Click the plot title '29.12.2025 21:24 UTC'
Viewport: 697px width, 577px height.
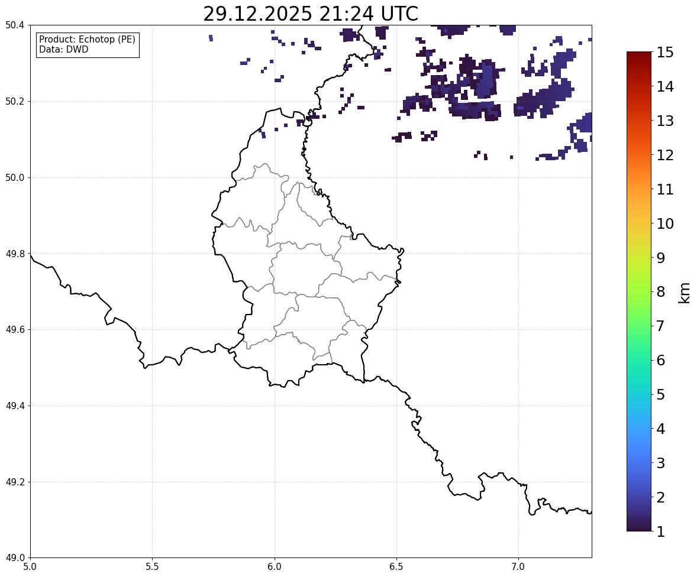[x=311, y=14]
